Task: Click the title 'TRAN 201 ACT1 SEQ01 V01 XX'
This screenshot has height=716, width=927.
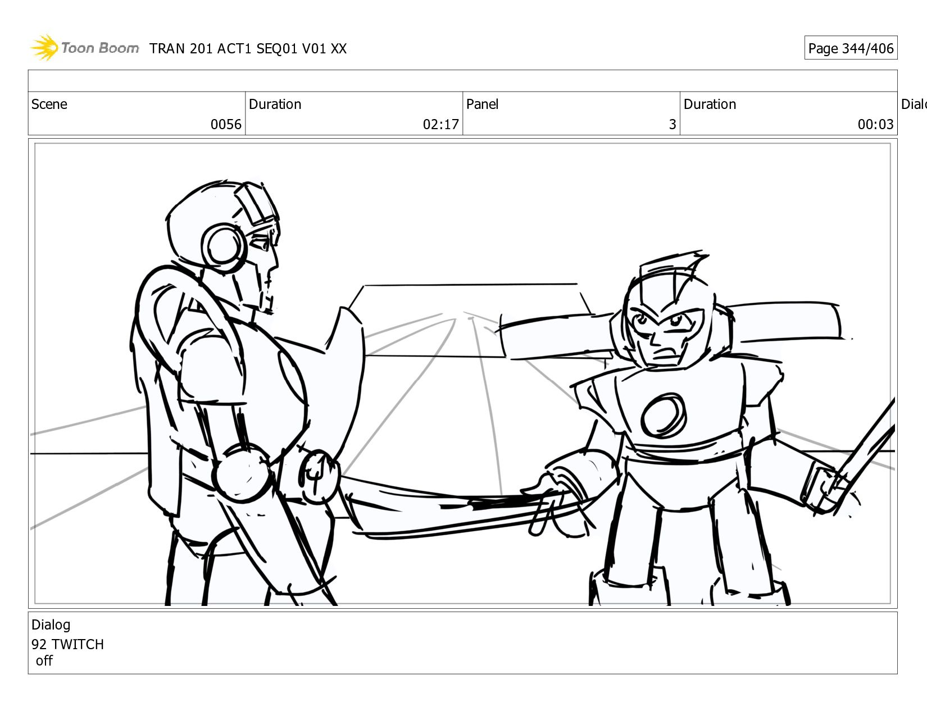Action: (x=248, y=49)
